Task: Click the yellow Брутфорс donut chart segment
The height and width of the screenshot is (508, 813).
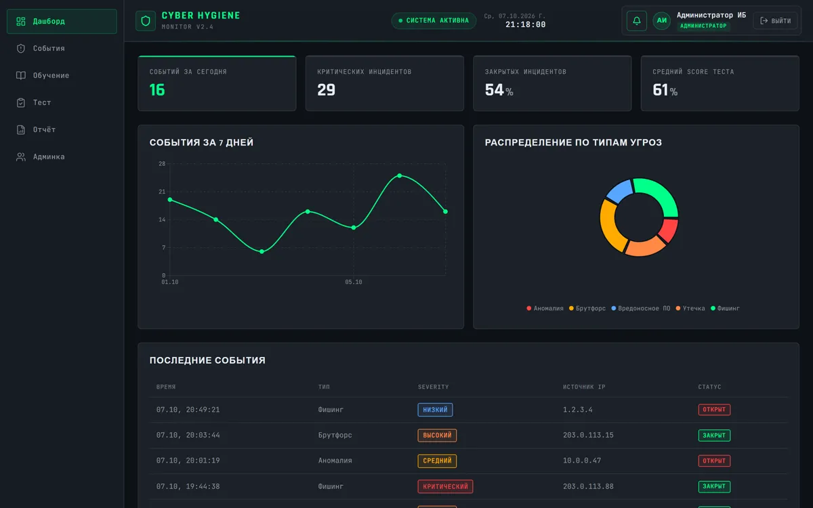Action: 610,226
